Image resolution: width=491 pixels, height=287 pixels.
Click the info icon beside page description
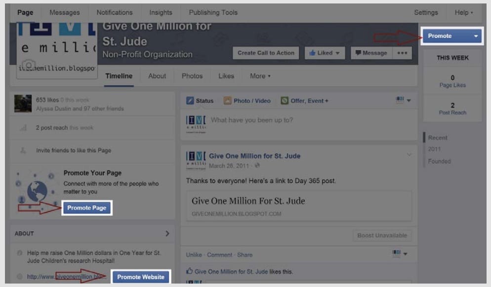(x=19, y=253)
